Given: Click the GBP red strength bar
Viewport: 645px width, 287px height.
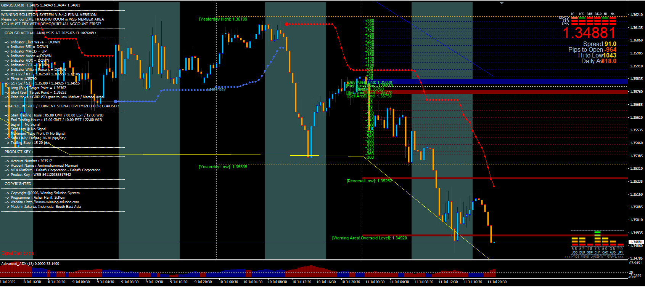Looking at the screenshot, I should pos(590,244).
